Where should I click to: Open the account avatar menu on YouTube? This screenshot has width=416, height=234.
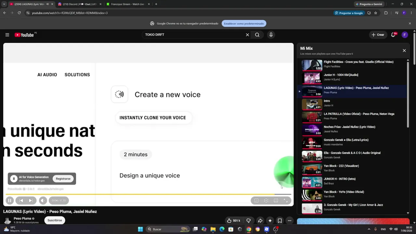pos(405,35)
